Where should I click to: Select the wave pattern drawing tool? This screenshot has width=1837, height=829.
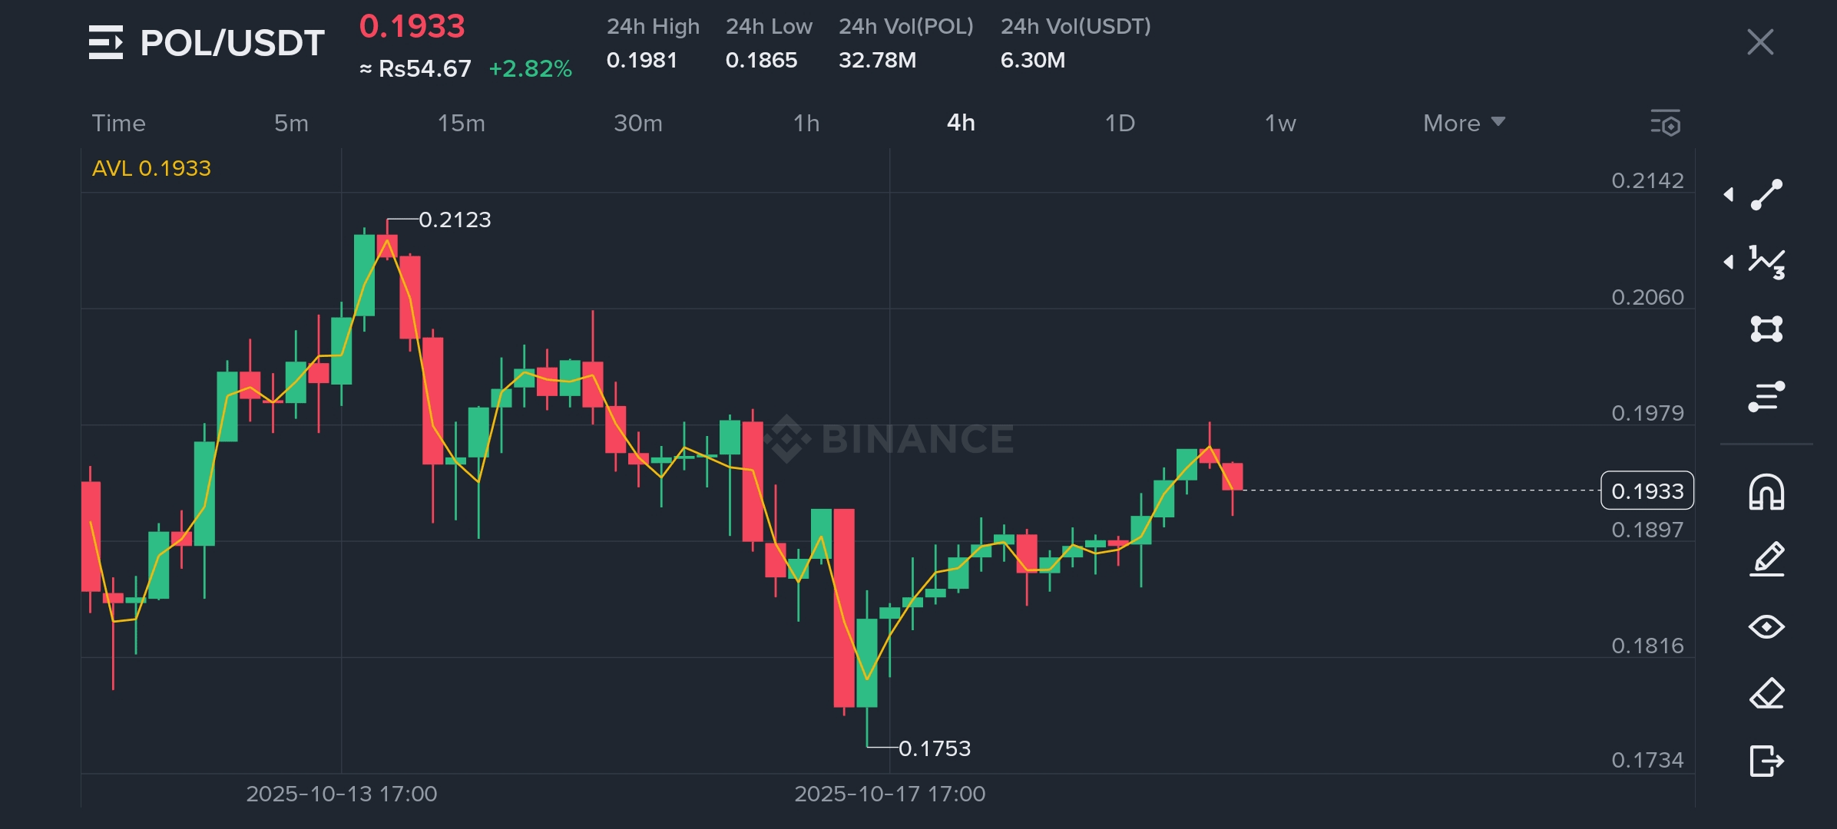click(1766, 262)
